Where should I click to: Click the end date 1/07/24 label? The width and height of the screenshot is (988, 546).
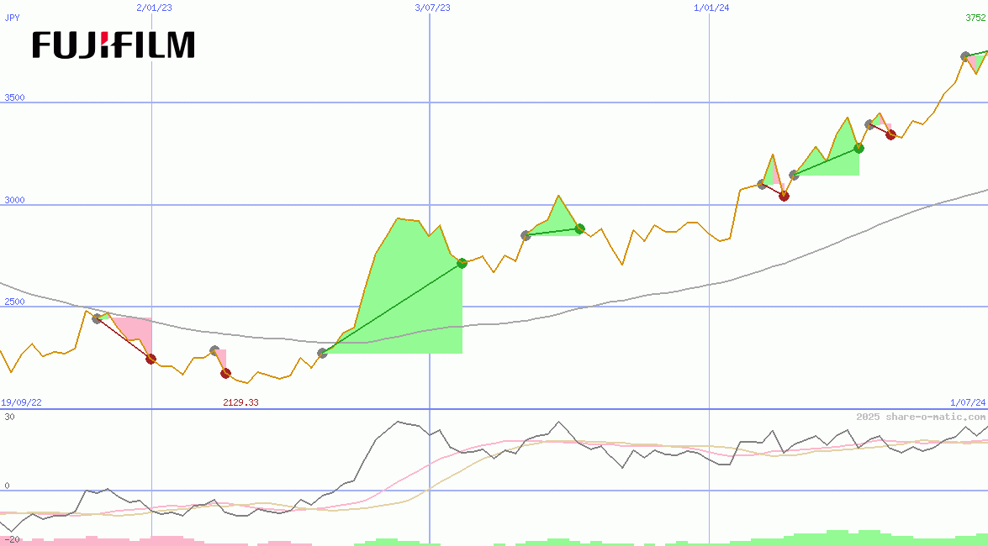(968, 402)
